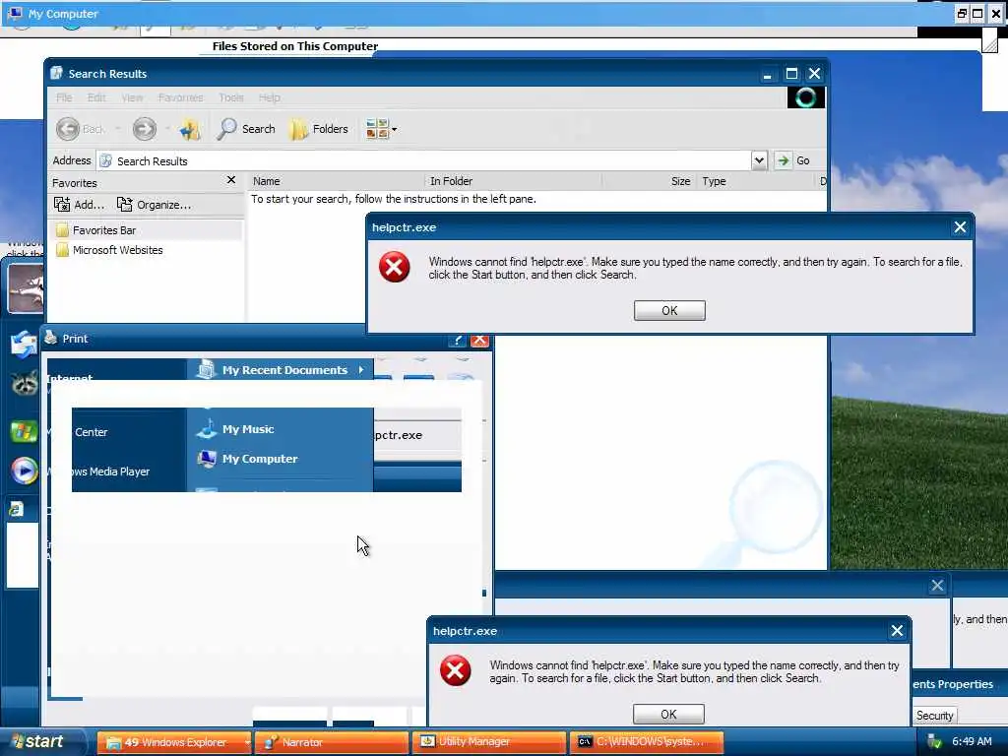
Task: Click the raccoon icon on left edge
Action: pyautogui.click(x=25, y=383)
